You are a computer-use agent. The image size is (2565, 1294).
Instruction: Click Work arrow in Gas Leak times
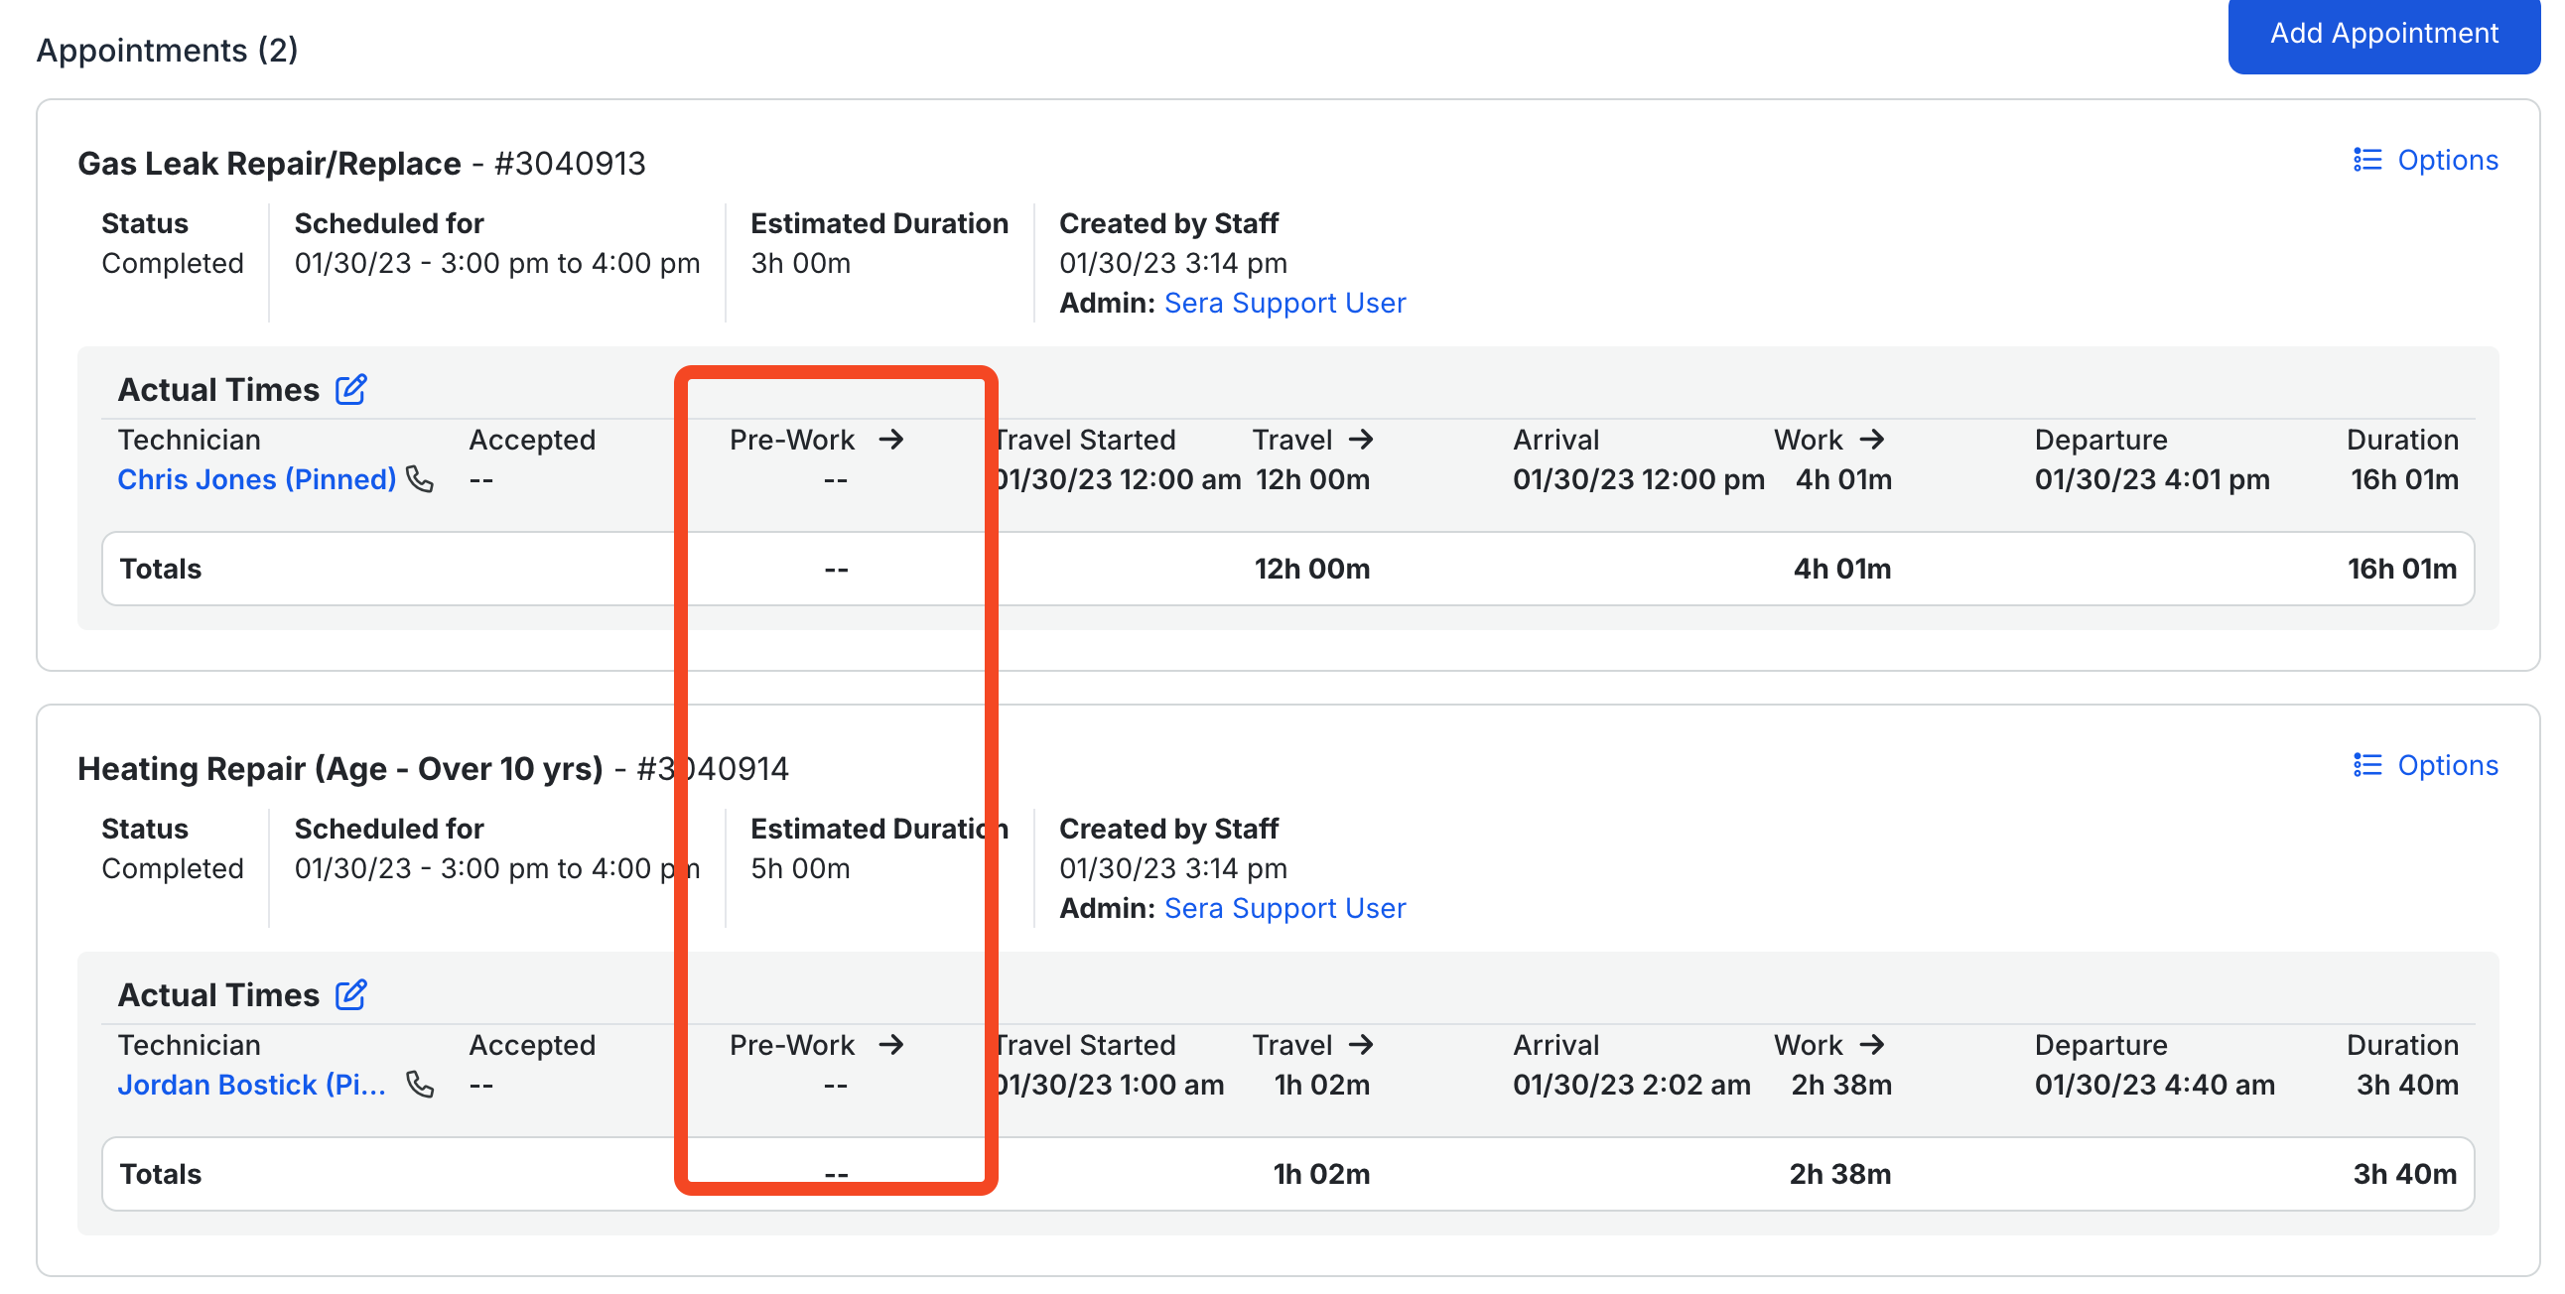point(1872,439)
